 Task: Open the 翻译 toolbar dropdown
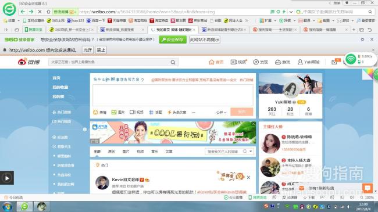tap(306, 21)
